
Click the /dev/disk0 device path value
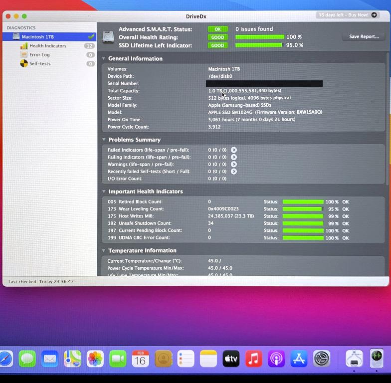tap(220, 76)
